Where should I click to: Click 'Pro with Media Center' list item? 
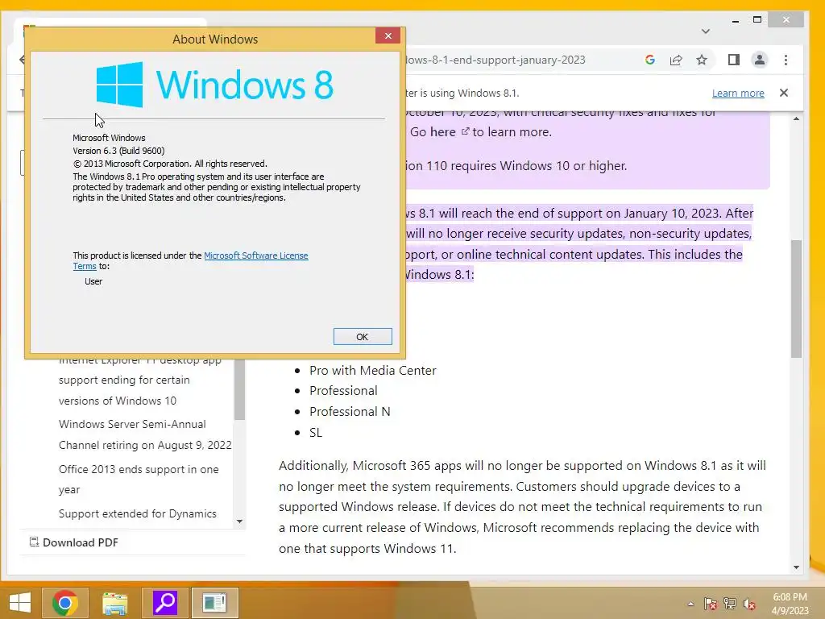(x=372, y=371)
